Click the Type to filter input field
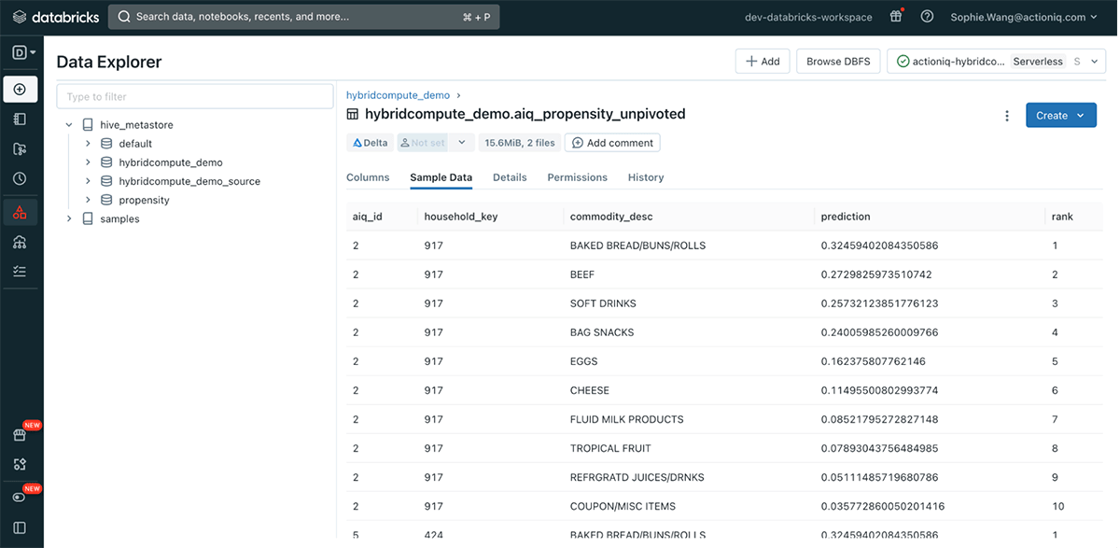Screen dimensions: 1120x548 tap(194, 97)
